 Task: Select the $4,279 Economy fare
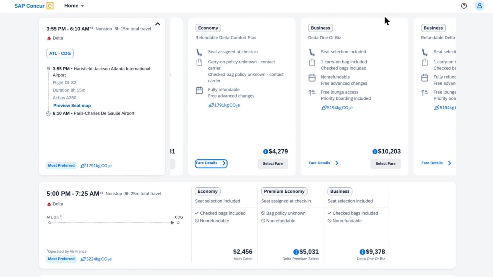[x=272, y=163]
